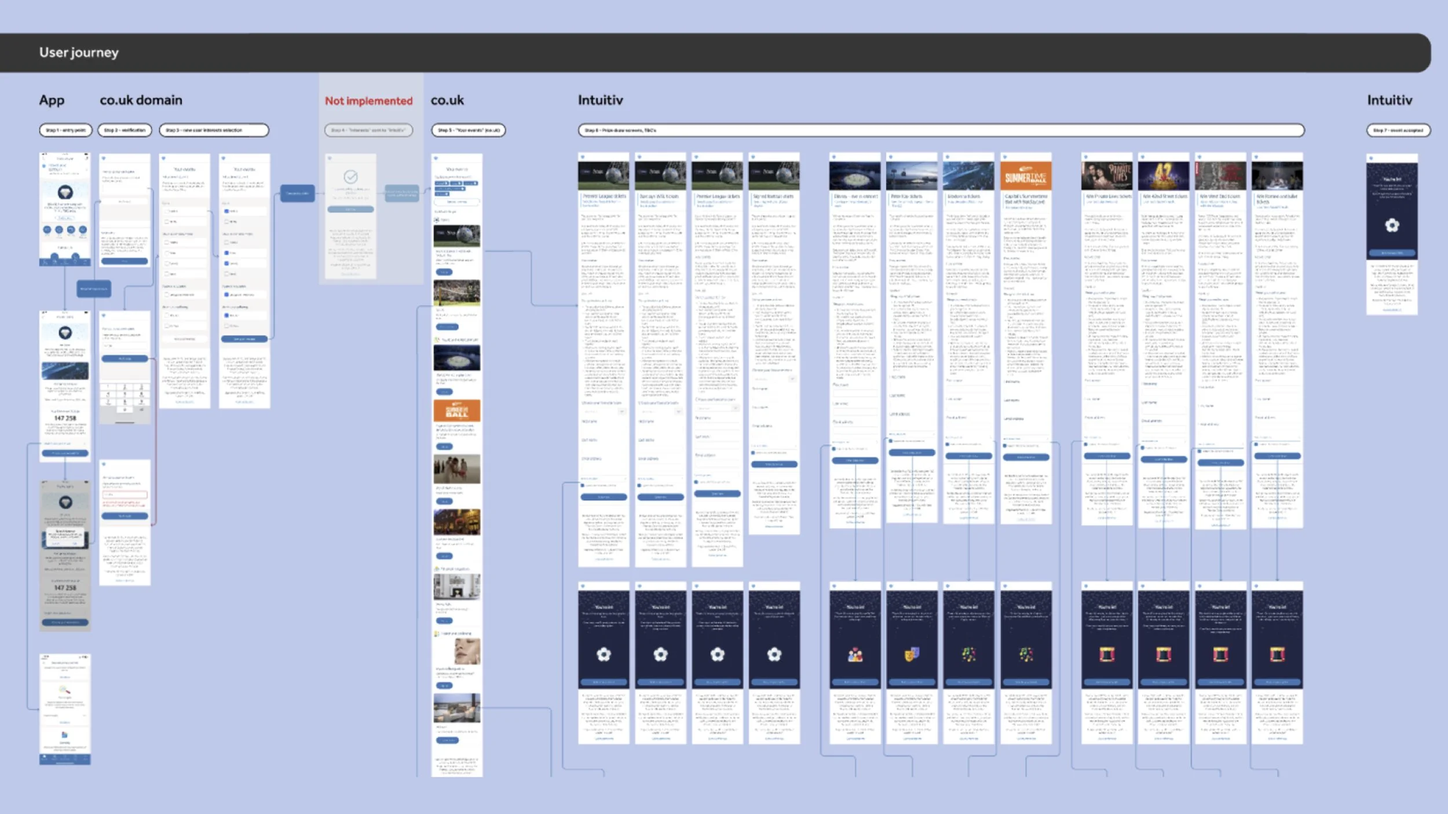The height and width of the screenshot is (814, 1448).
Task: Click the 'co.uk domain' heading
Action: (141, 100)
